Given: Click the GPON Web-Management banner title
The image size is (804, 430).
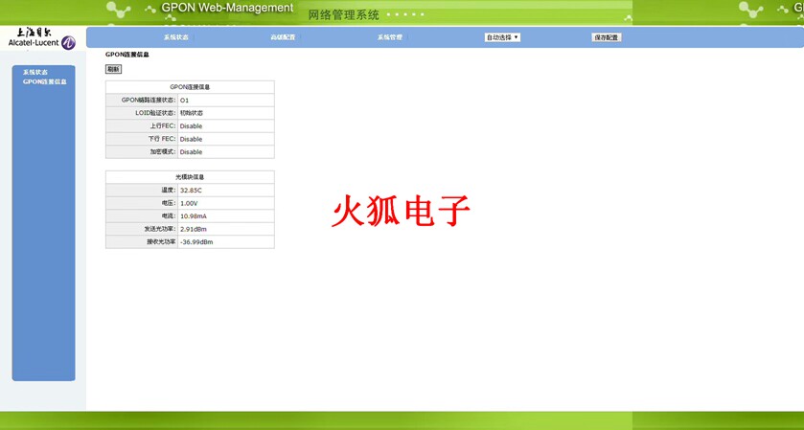Looking at the screenshot, I should click(x=228, y=9).
